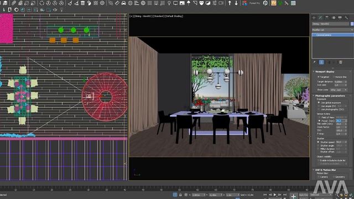Open the Modifier List dropdown
The width and height of the screenshot is (354, 199).
click(332, 30)
